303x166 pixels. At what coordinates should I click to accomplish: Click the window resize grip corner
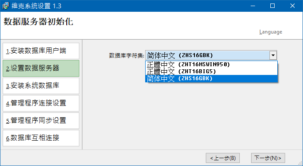[x=300, y=163]
